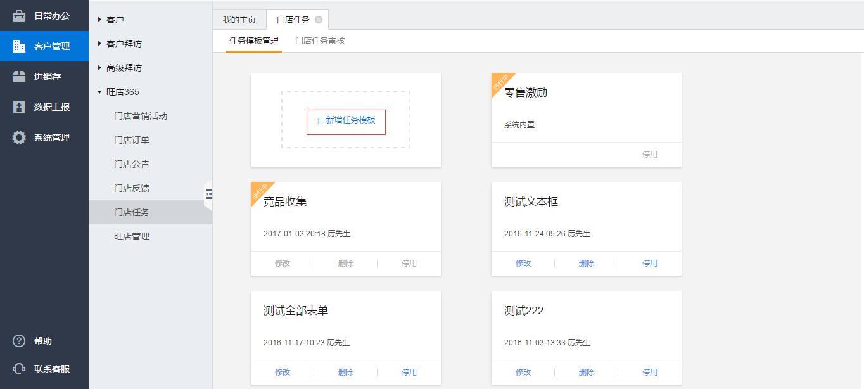This screenshot has width=864, height=389.
Task: Select 旺店管理 in the side menu
Action: pos(132,236)
